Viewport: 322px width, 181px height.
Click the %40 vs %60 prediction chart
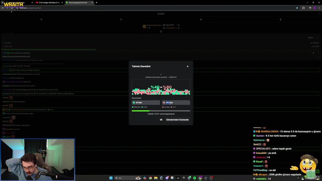point(161,87)
